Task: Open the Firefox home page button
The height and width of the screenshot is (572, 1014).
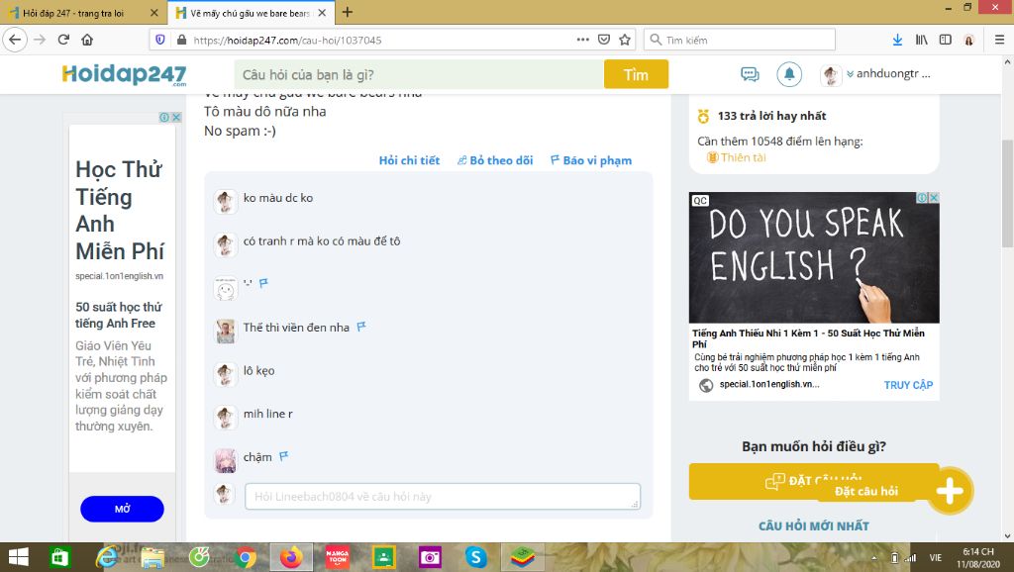Action: click(87, 40)
